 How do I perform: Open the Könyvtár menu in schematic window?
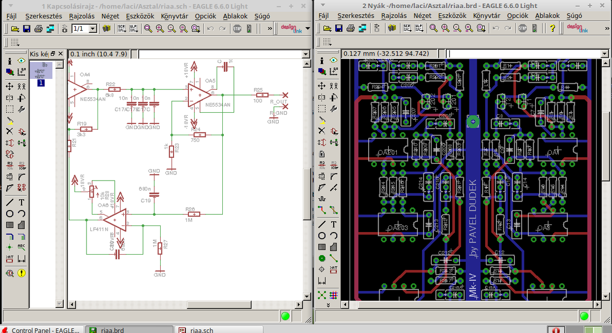(174, 16)
